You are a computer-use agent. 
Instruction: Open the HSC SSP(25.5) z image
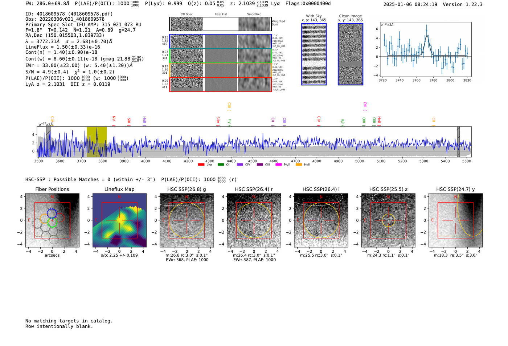coord(389,220)
